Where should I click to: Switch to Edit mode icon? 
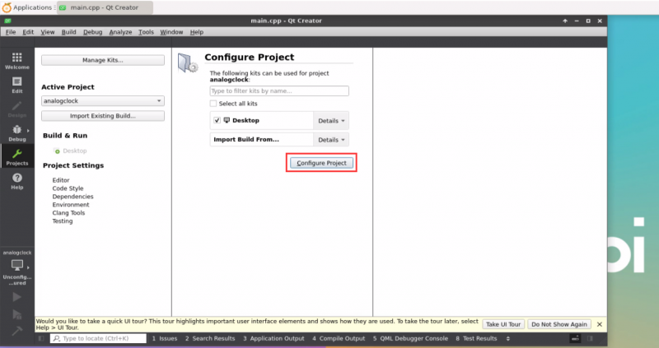coord(16,84)
